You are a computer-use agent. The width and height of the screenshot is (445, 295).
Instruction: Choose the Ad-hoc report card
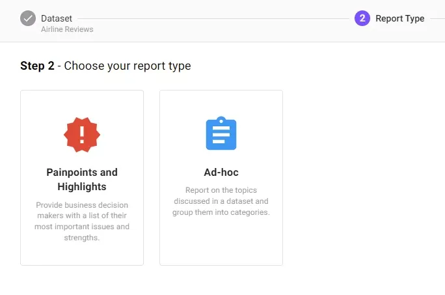221,178
